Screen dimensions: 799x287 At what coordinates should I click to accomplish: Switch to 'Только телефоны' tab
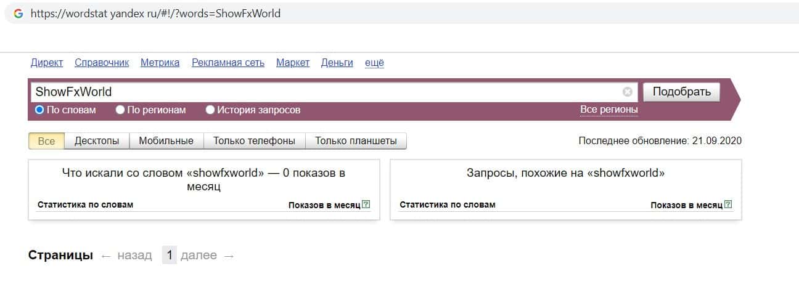254,141
